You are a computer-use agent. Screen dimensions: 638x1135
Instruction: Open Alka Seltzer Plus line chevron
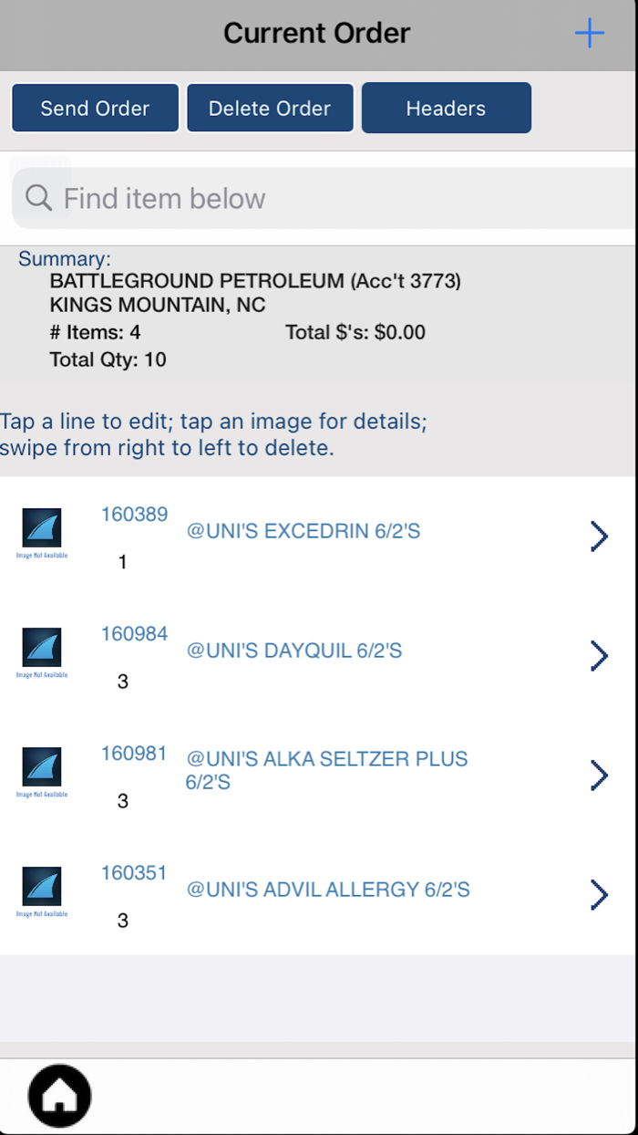pos(599,775)
